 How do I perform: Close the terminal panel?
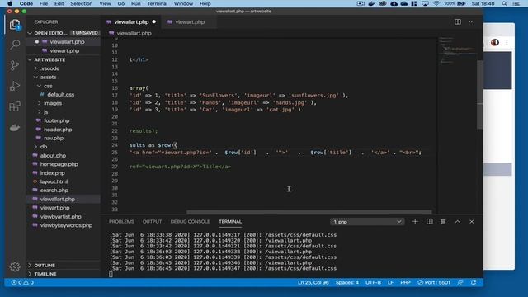[x=471, y=222]
